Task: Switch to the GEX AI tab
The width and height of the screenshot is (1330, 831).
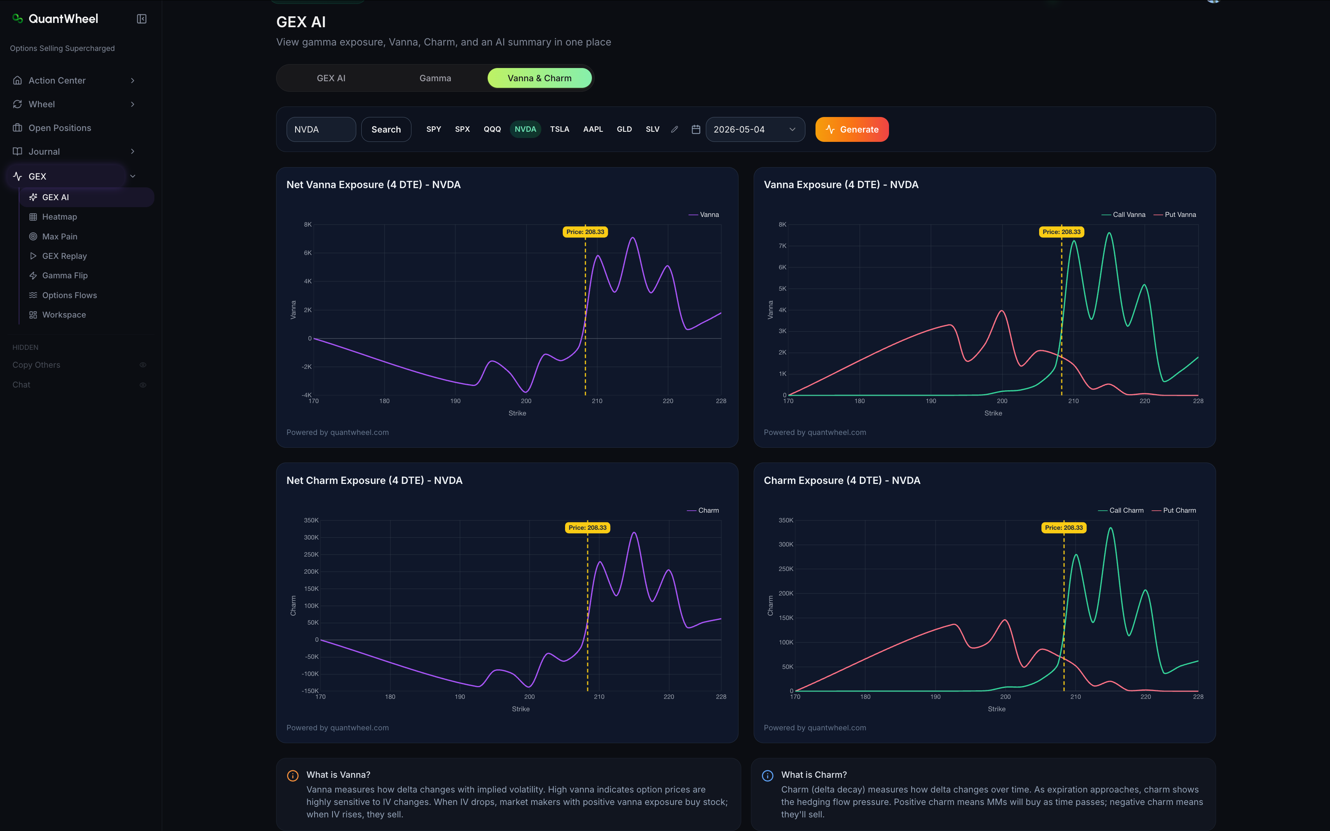Action: [x=331, y=78]
